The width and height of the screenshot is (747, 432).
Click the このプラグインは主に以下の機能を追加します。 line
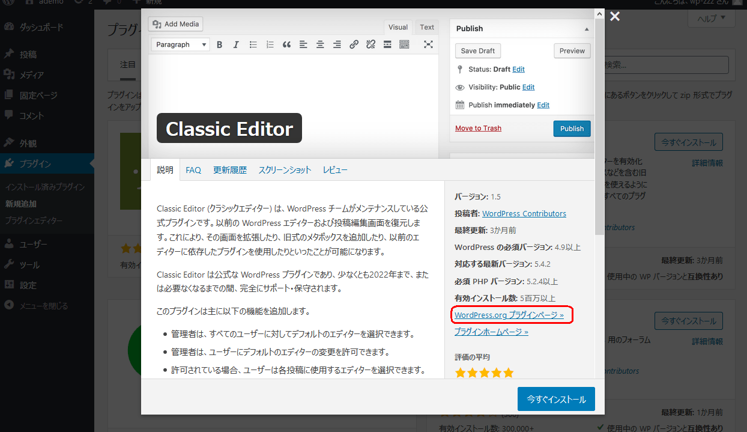tap(233, 311)
